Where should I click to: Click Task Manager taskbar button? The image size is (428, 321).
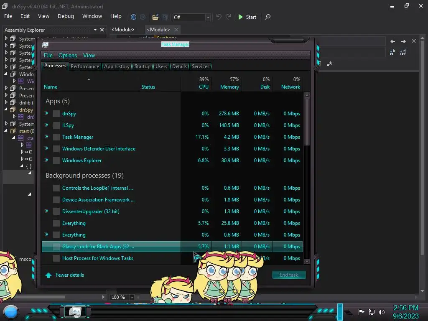click(x=75, y=312)
